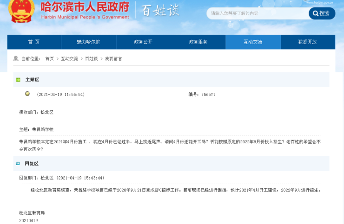The width and height of the screenshot is (344, 224).
Task: Click the user icon beside 当前位置
Action: pyautogui.click(x=16, y=59)
